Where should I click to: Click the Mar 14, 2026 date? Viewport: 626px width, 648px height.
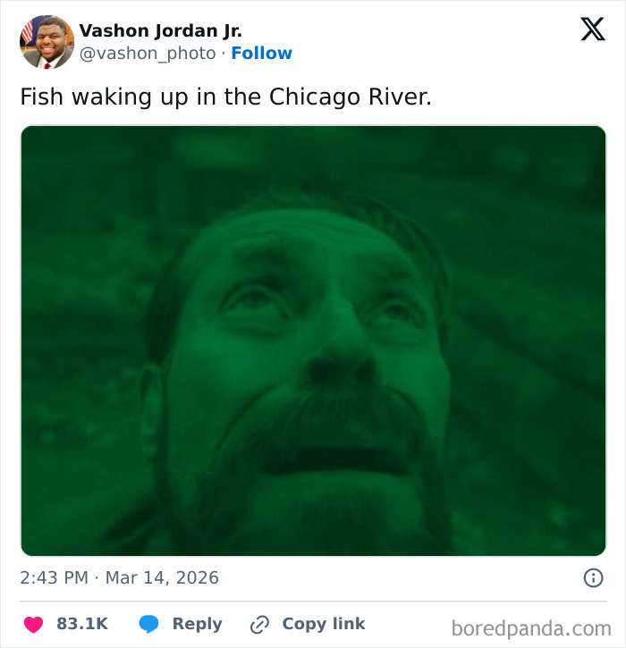coord(162,577)
